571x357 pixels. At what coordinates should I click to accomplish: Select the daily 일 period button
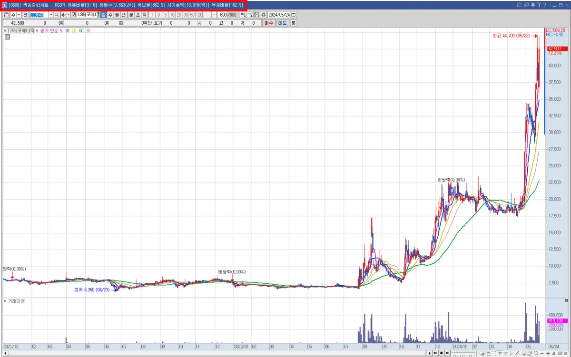click(103, 15)
